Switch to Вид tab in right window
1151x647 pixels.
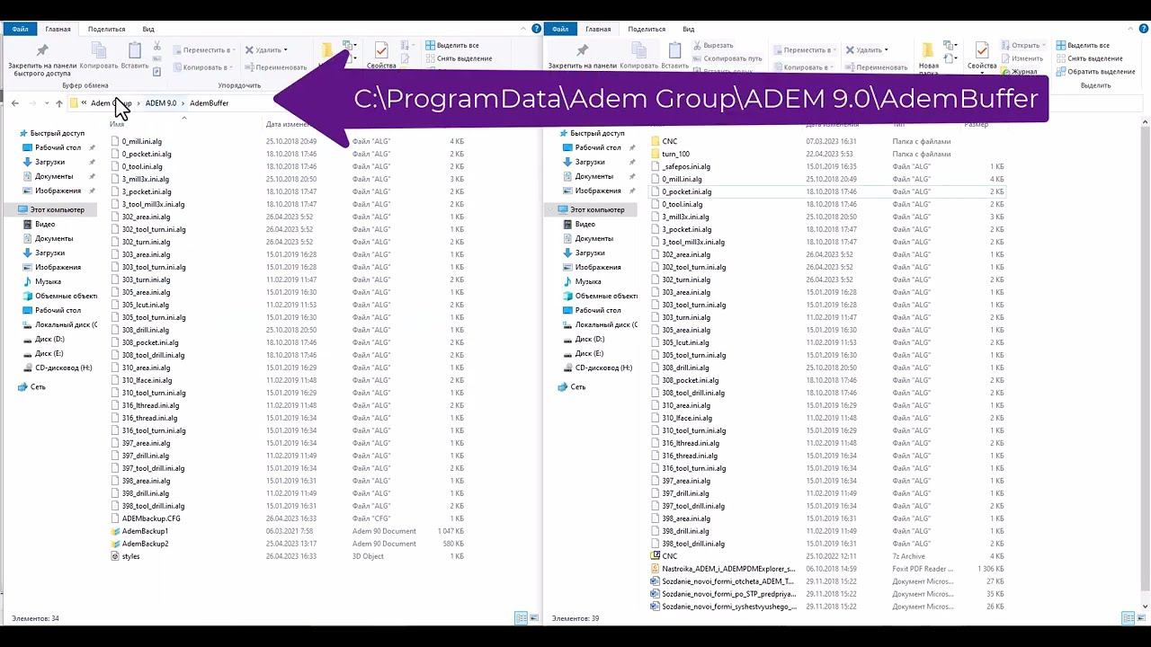[x=688, y=29]
